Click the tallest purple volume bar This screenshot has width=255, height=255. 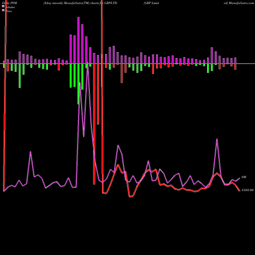pyautogui.click(x=79, y=40)
